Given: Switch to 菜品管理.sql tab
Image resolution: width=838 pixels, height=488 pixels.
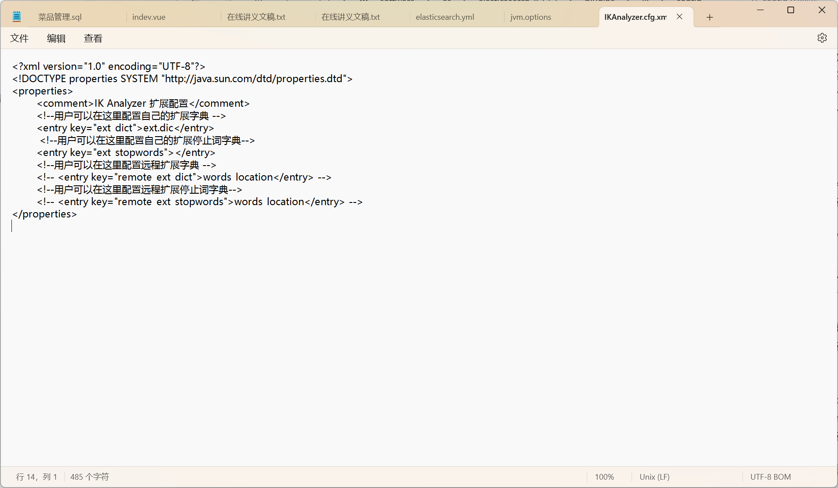Looking at the screenshot, I should [x=60, y=17].
